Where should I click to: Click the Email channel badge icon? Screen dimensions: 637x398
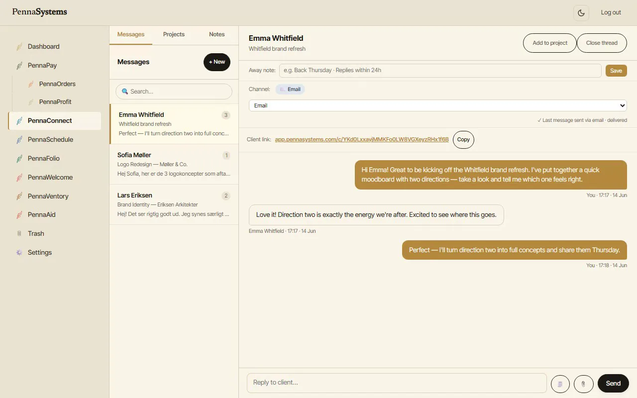click(x=282, y=90)
